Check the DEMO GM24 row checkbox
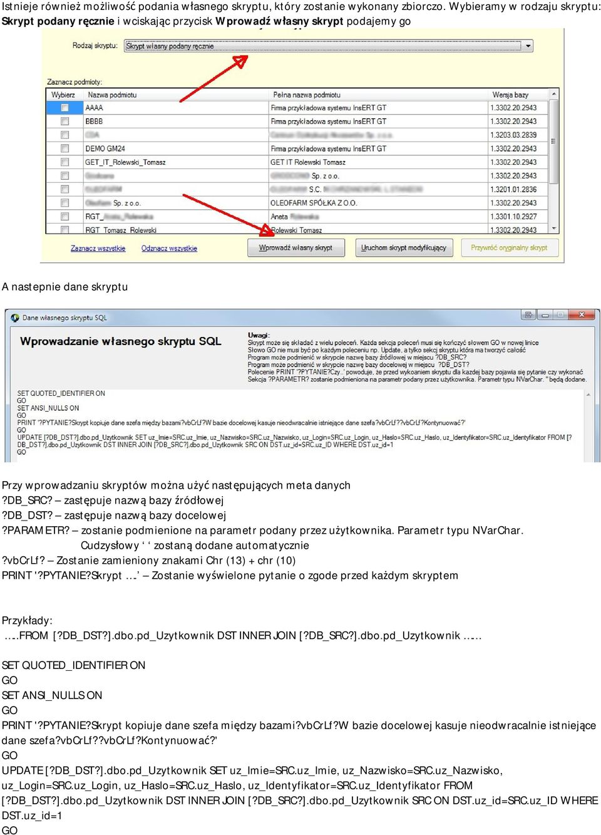Viewport: 601px width, 835px height. click(64, 148)
